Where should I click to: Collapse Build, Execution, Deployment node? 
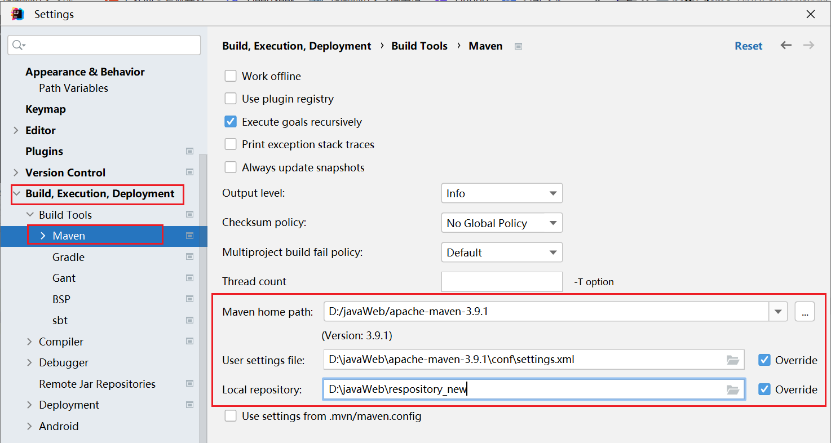(17, 193)
